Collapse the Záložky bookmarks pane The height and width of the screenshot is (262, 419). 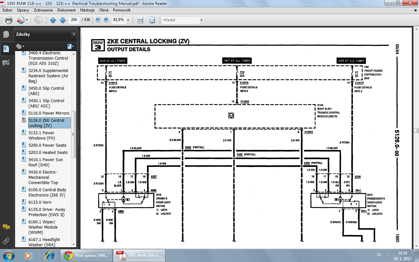pyautogui.click(x=74, y=34)
